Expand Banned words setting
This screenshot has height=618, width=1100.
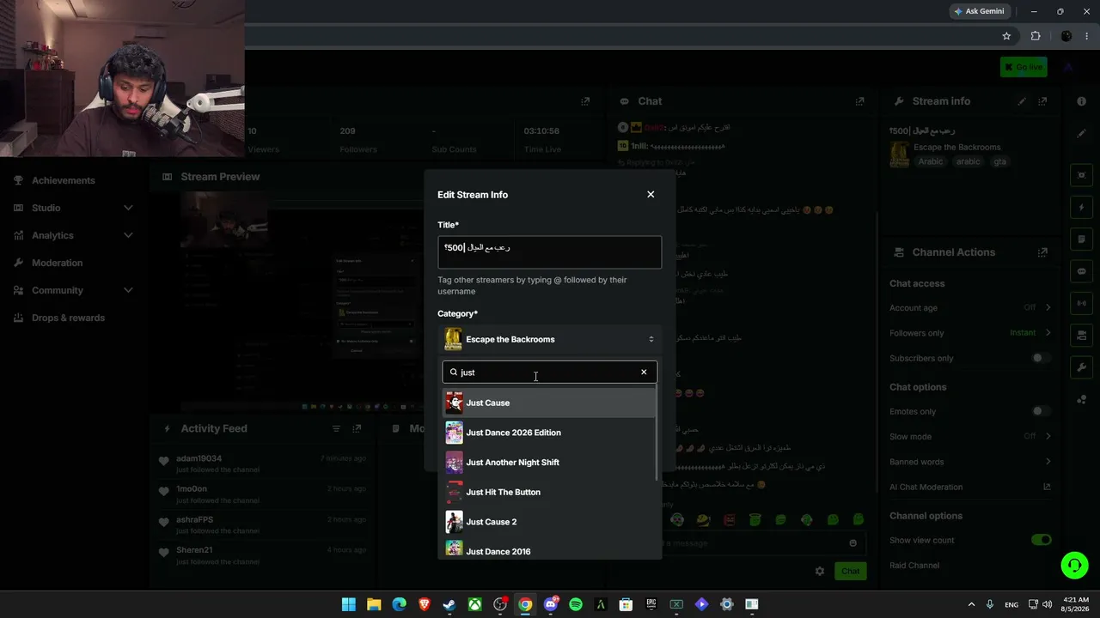[1048, 462]
